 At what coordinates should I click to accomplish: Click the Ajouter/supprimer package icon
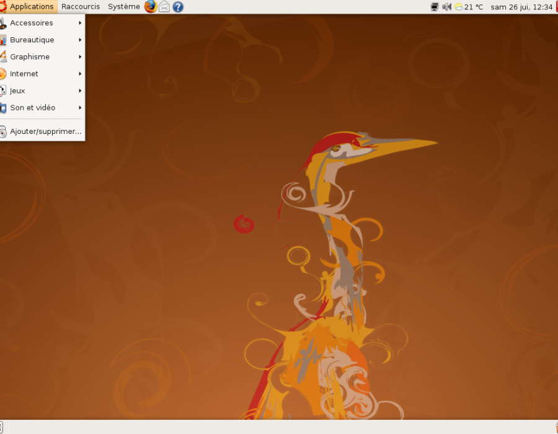(x=3, y=131)
